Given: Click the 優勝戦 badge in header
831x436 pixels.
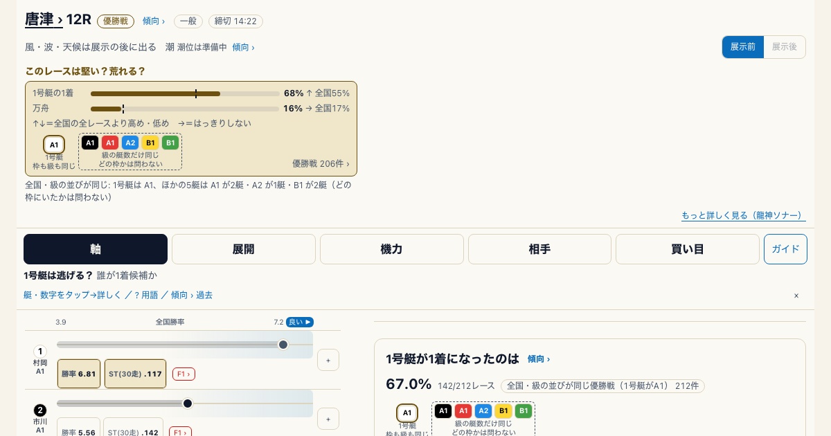Looking at the screenshot, I should click(116, 21).
